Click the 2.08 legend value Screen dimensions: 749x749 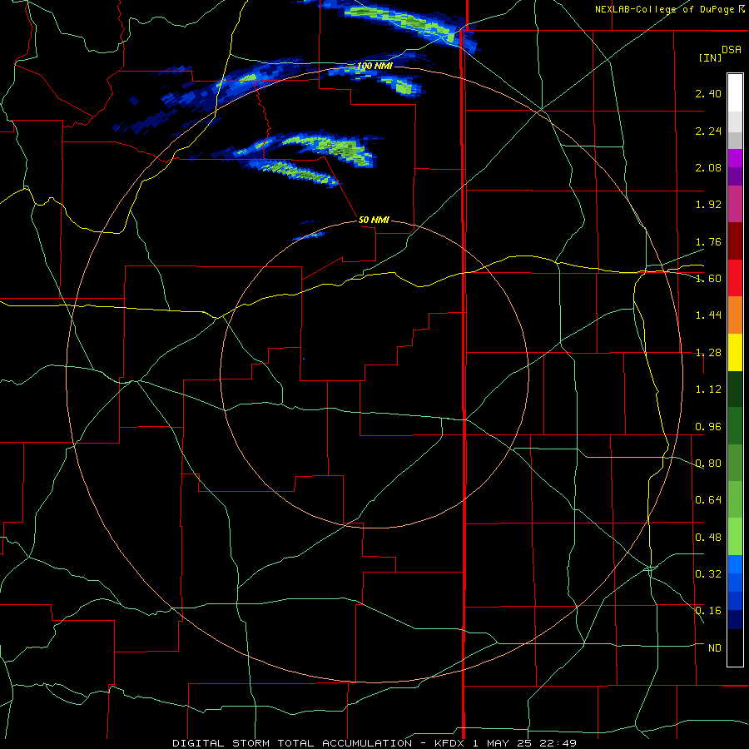tap(708, 167)
